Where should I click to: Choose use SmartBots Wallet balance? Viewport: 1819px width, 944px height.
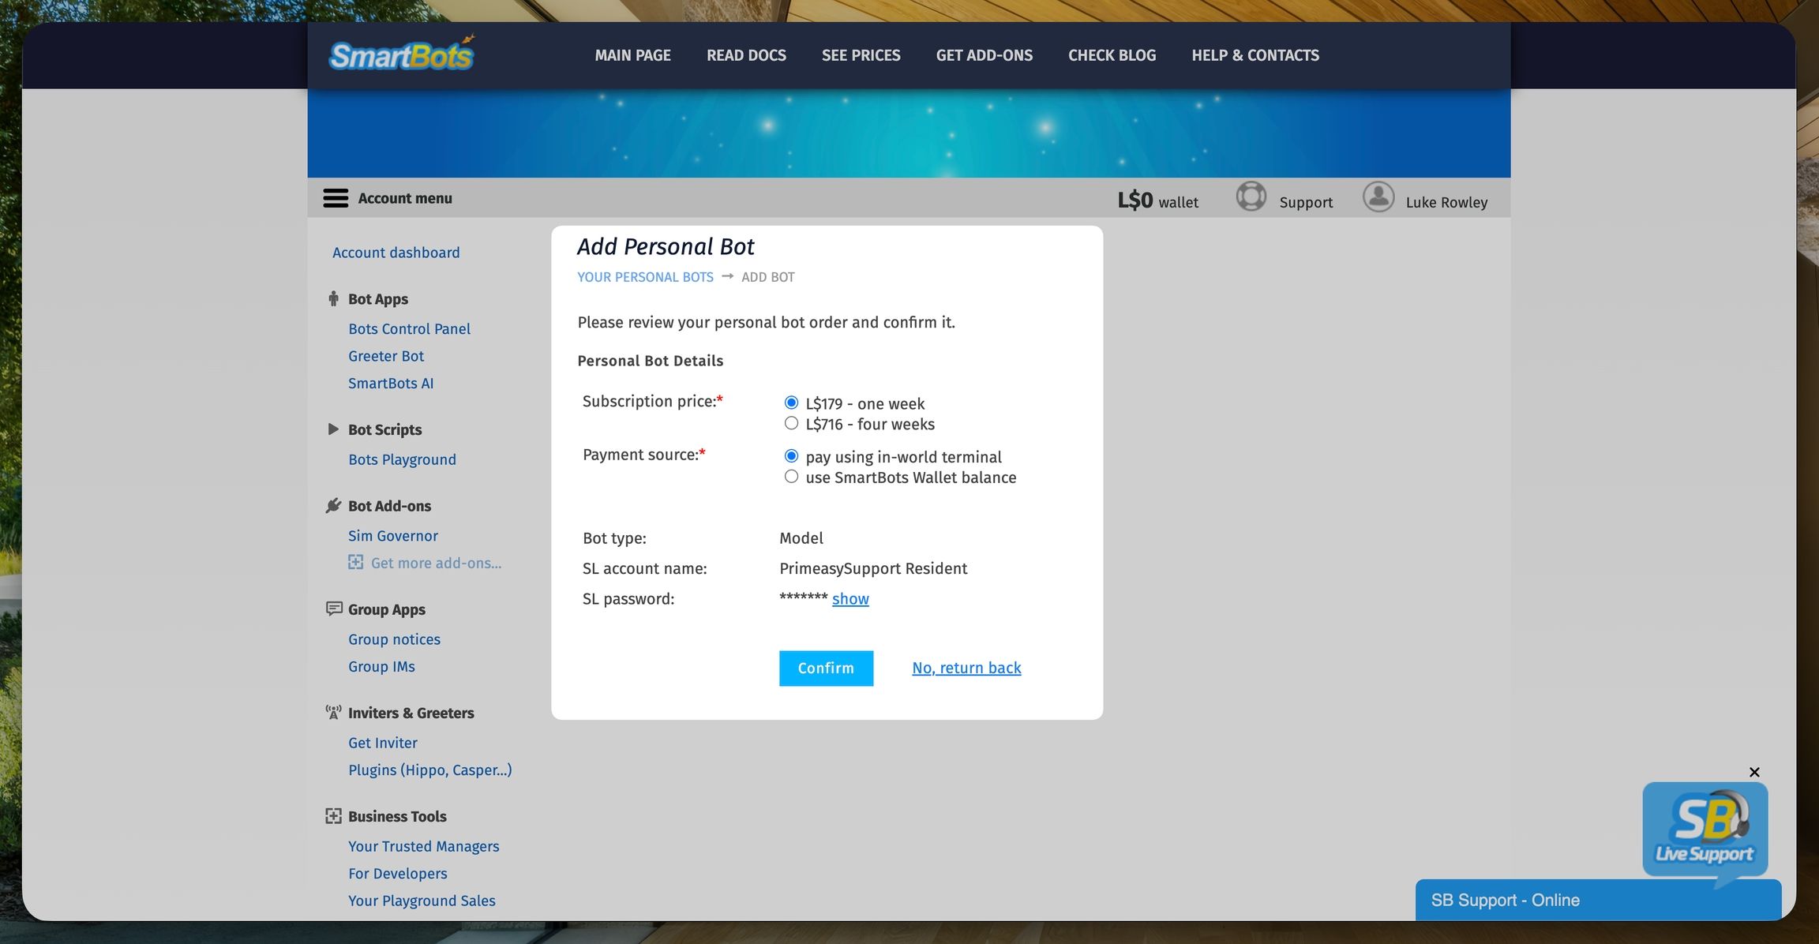pyautogui.click(x=791, y=477)
